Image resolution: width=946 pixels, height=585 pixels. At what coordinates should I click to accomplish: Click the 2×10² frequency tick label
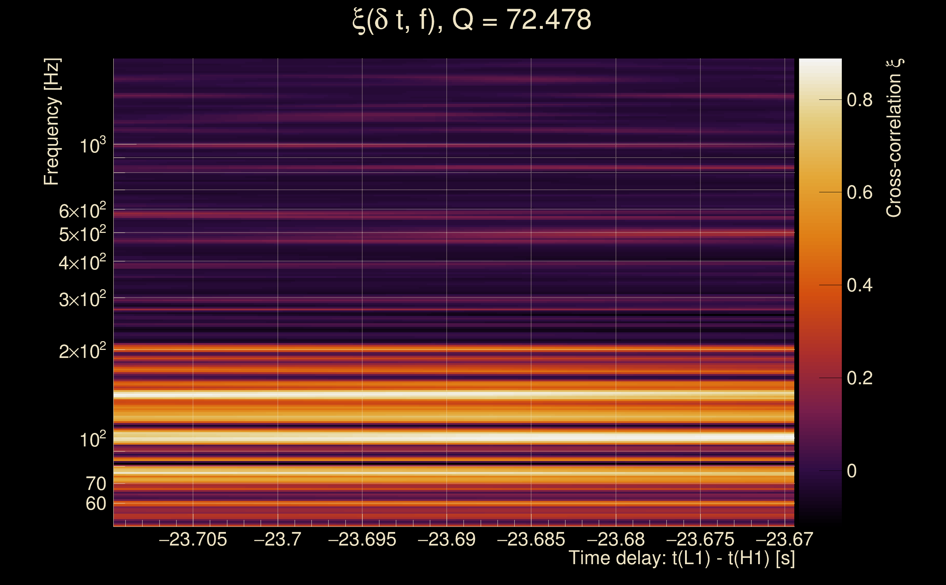pos(82,352)
